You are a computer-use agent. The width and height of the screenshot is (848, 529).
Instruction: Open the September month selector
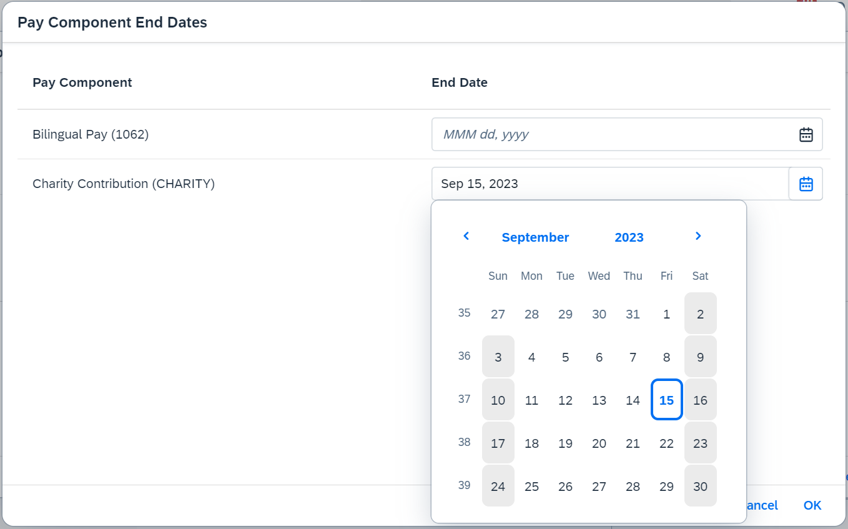535,237
